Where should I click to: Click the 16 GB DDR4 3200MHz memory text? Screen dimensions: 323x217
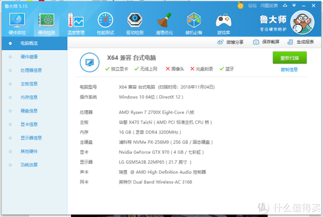pos(150,132)
